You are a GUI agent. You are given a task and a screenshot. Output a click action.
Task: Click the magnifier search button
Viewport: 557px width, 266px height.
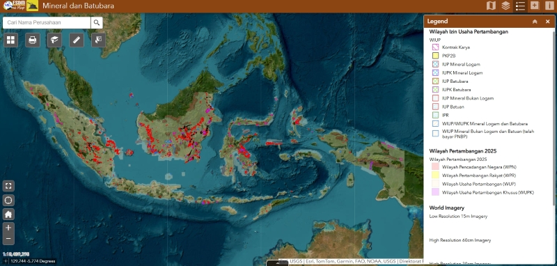tap(97, 23)
